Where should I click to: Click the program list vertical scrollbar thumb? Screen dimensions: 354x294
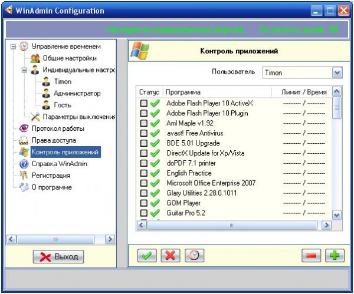337,108
